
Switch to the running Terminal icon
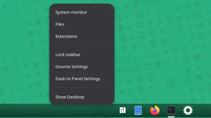(x=171, y=110)
